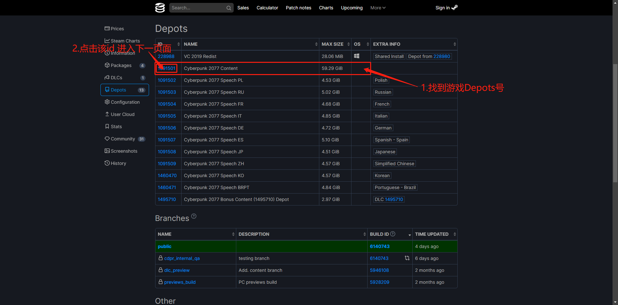Open depot ID 1091506

(x=167, y=128)
